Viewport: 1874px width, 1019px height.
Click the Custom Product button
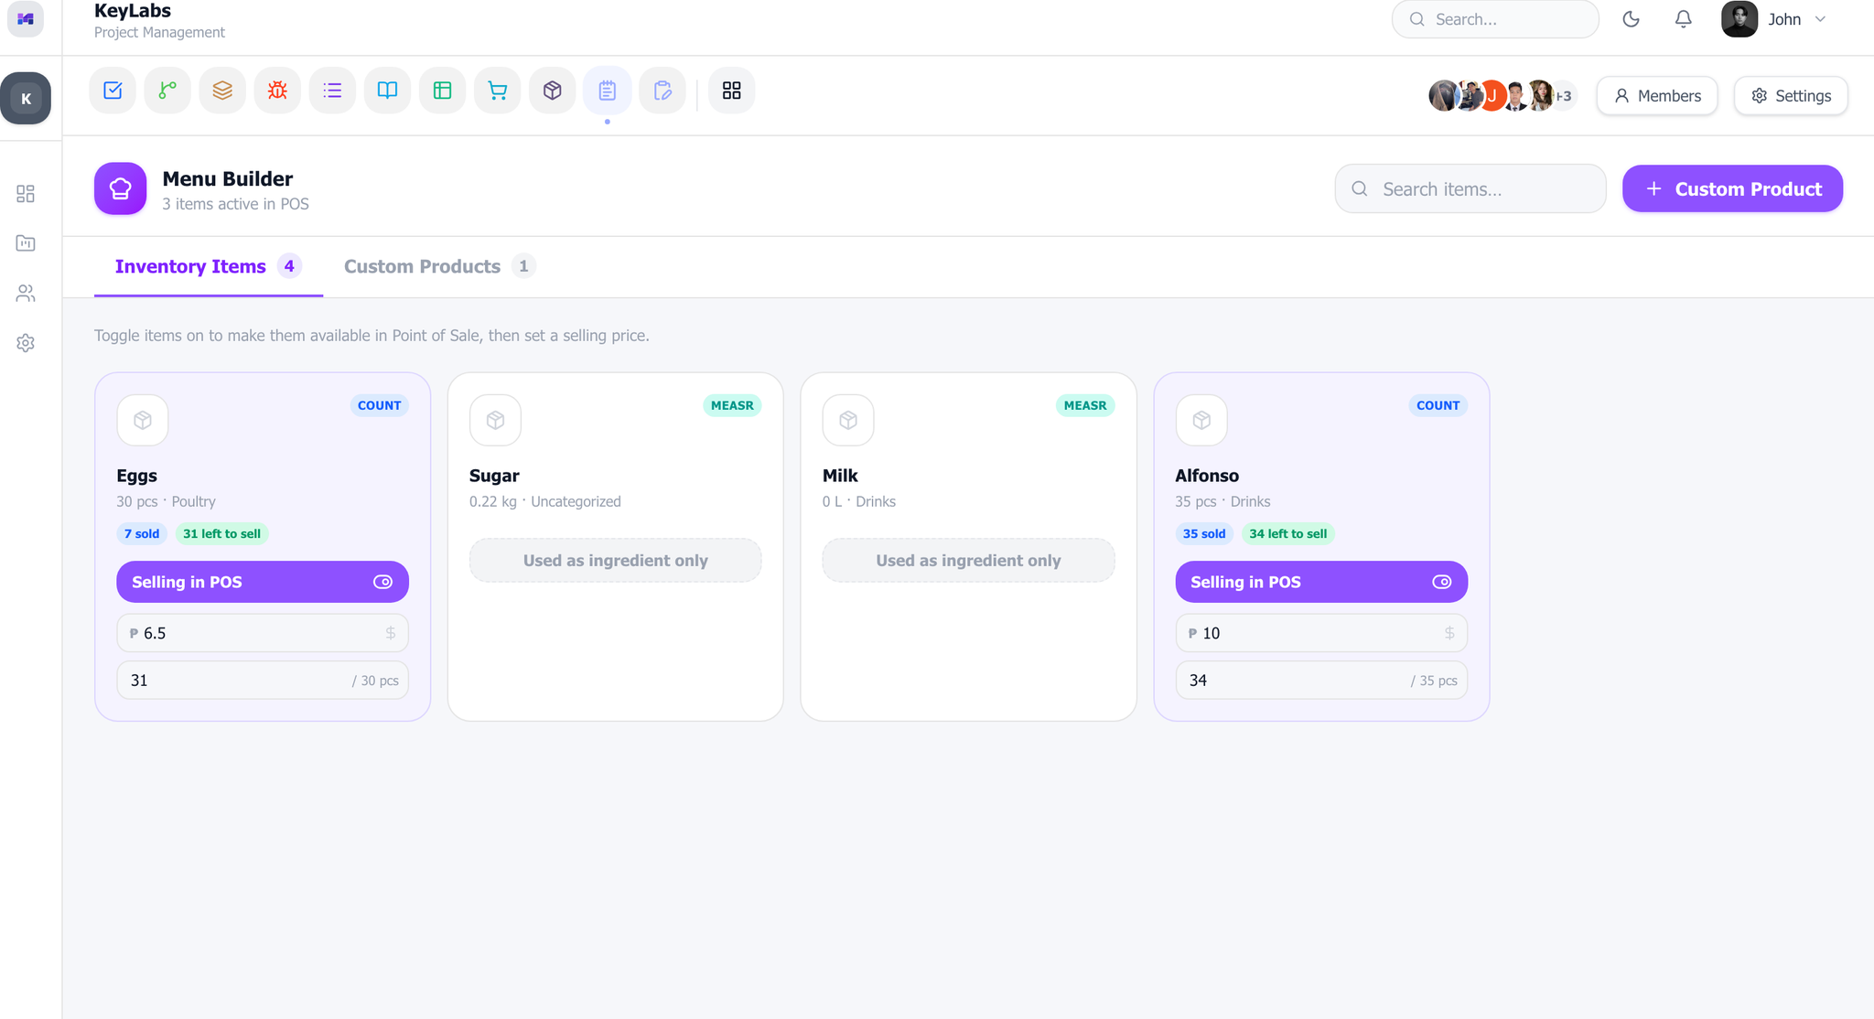pyautogui.click(x=1732, y=188)
